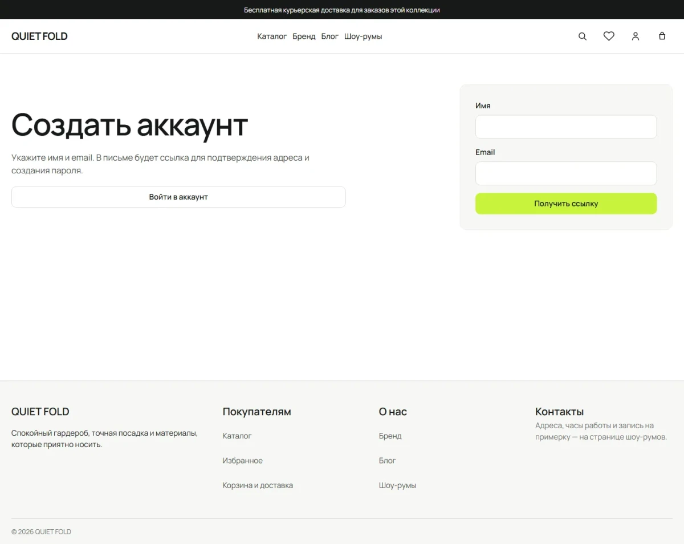
Task: Open footer link Бренд
Action: coord(390,436)
